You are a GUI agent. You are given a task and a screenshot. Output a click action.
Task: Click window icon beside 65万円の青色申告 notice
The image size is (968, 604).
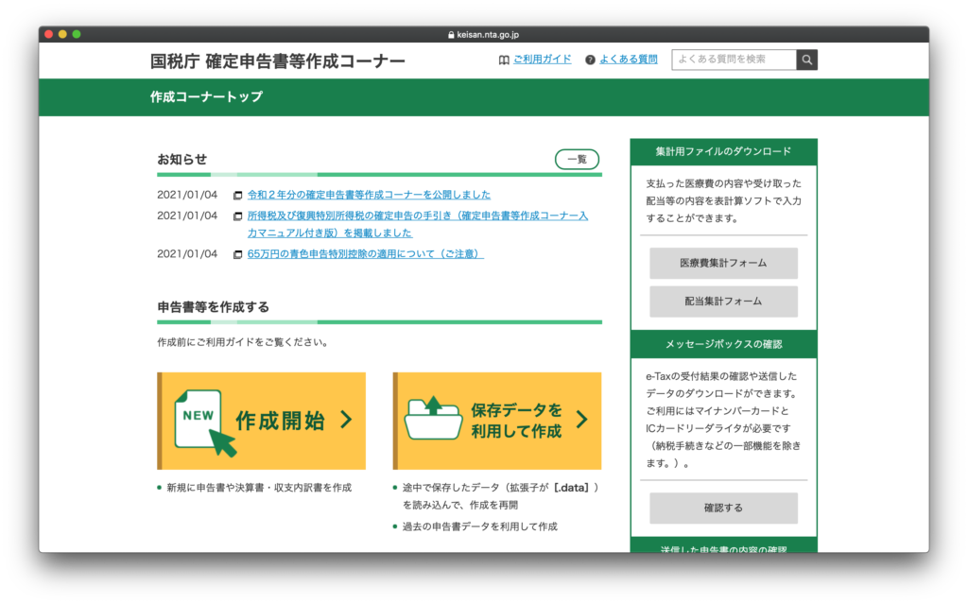[237, 254]
